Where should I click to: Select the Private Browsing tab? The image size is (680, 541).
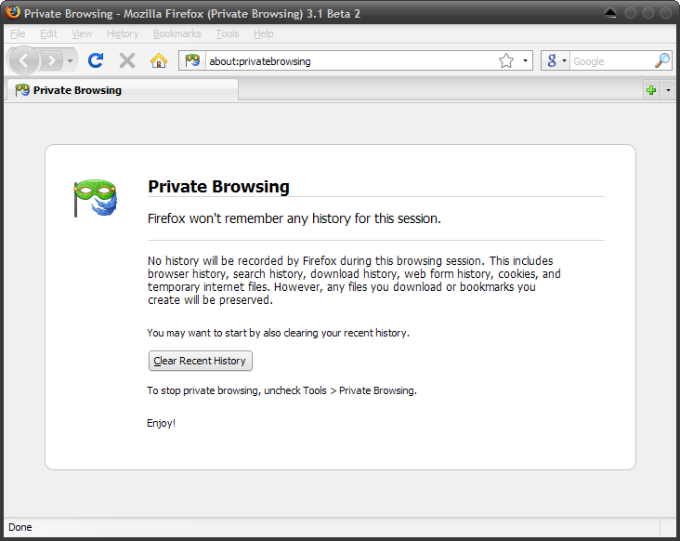121,90
